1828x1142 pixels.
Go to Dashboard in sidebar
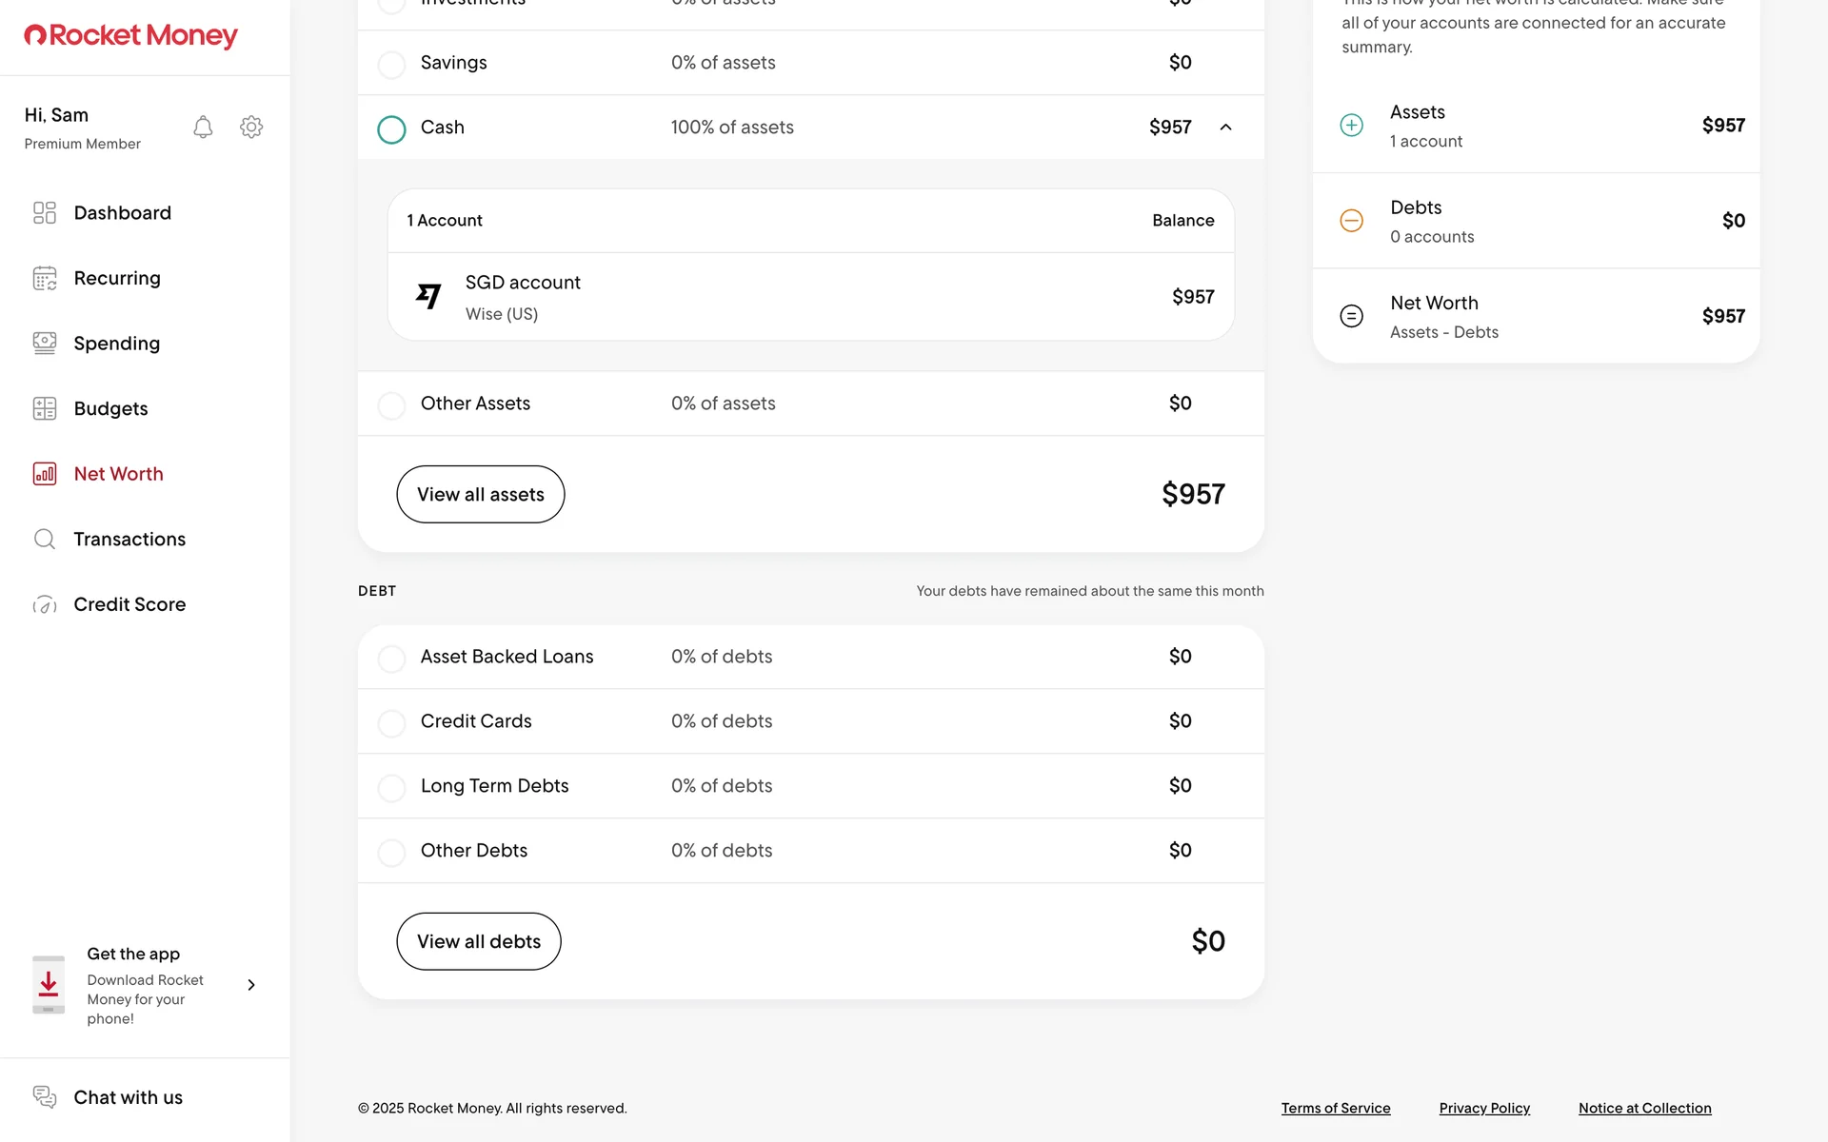coord(122,213)
